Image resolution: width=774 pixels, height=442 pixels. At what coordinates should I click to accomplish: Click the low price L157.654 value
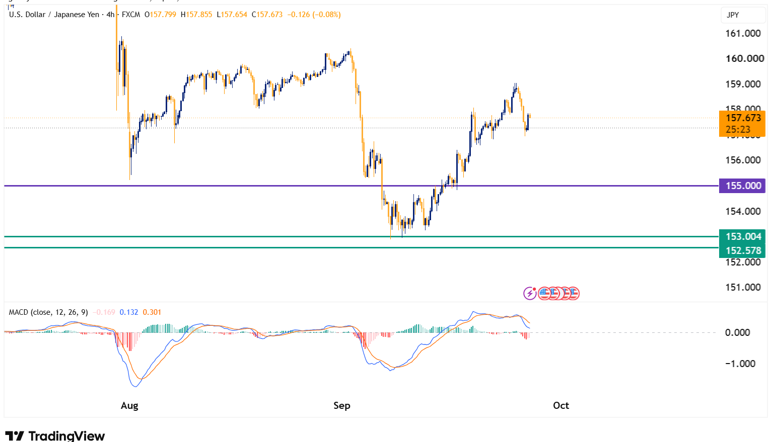232,15
